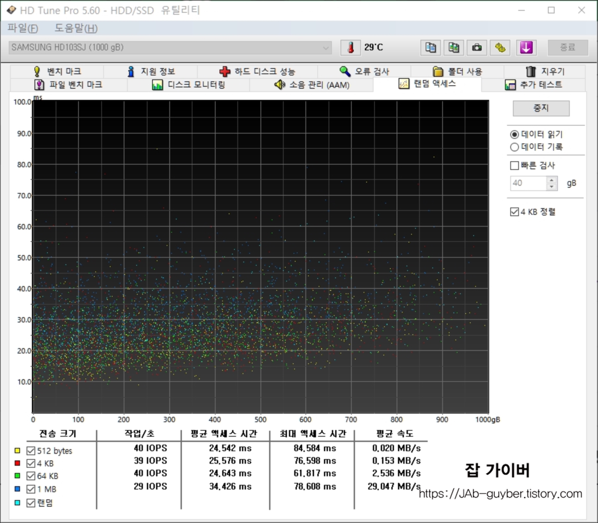598x523 pixels.
Task: Click the 84.584 ms maximum access time value
Action: (x=315, y=448)
